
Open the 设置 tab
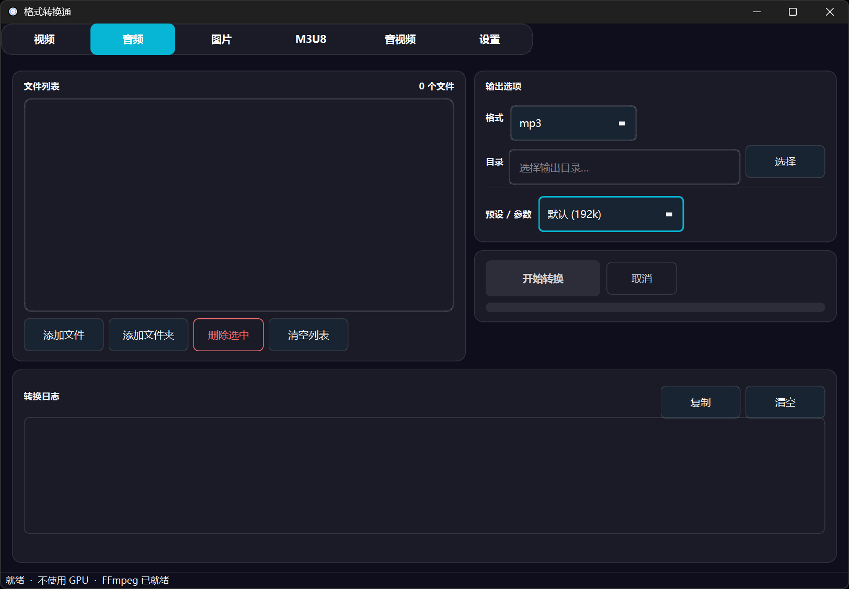(489, 39)
